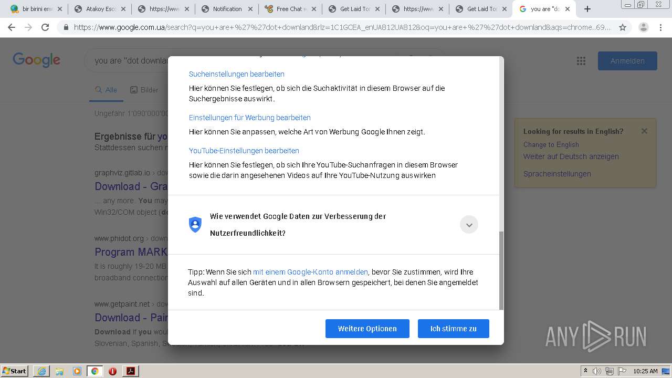The width and height of the screenshot is (672, 378).
Task: Close the 'Free Chat' tab
Action: (313, 9)
